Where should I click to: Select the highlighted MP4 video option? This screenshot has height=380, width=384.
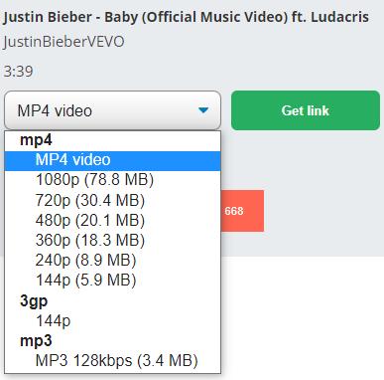(112, 160)
